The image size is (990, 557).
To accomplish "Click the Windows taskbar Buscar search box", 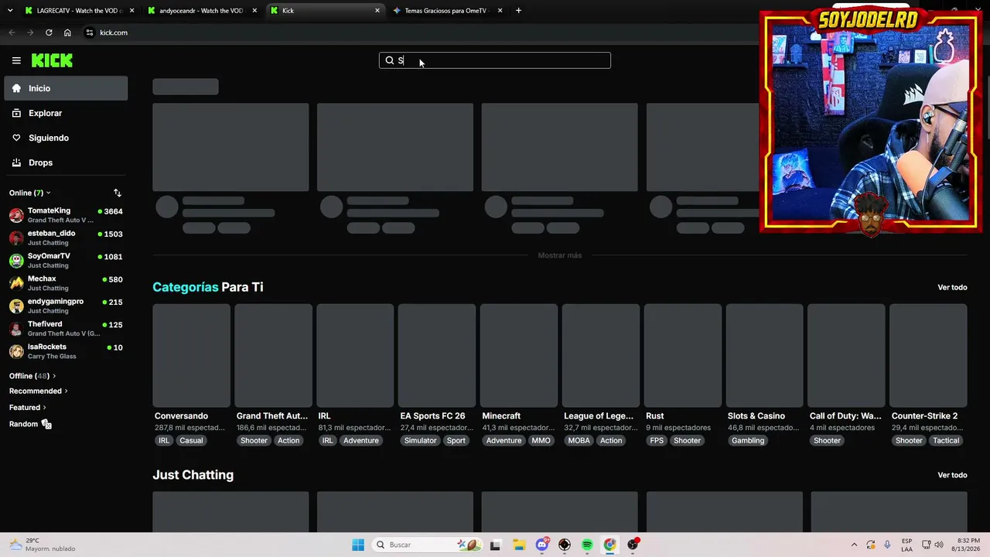I will (x=428, y=545).
